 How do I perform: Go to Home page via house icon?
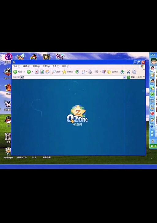pos(47,72)
